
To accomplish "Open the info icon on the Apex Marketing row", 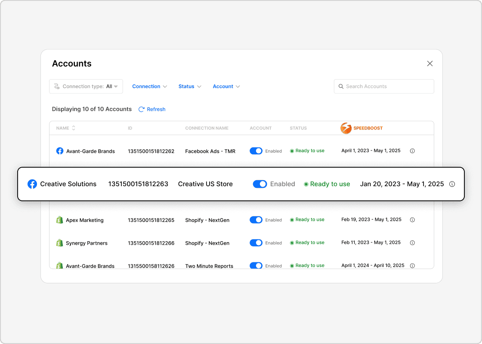I will tap(412, 220).
